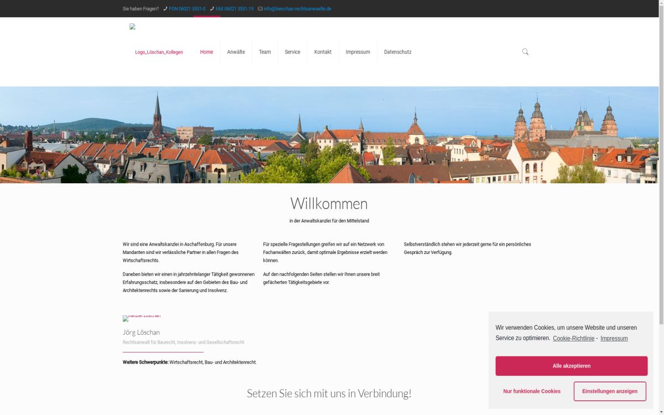Screen dimensions: 664x415
Task: Click the search magnifier icon
Action: [x=525, y=52]
